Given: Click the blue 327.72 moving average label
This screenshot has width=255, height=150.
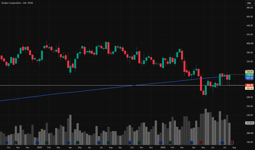Looking at the screenshot, I should (x=250, y=78).
